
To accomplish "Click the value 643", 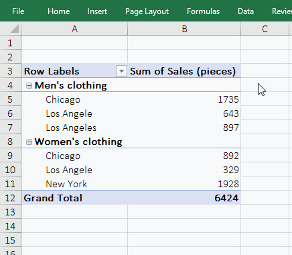I will pos(231,113).
